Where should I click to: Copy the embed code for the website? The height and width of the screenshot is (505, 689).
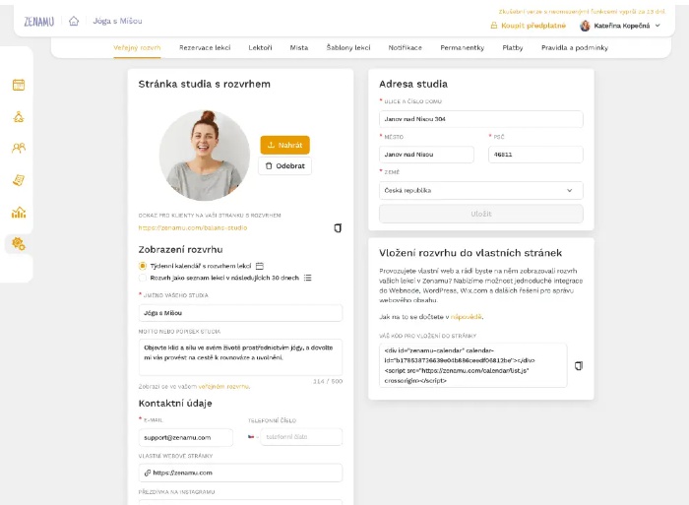[x=579, y=365]
